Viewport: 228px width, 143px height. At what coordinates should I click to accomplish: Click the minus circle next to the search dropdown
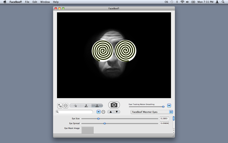click(103, 112)
